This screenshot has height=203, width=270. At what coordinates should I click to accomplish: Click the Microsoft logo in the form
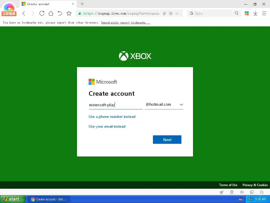coord(103,82)
